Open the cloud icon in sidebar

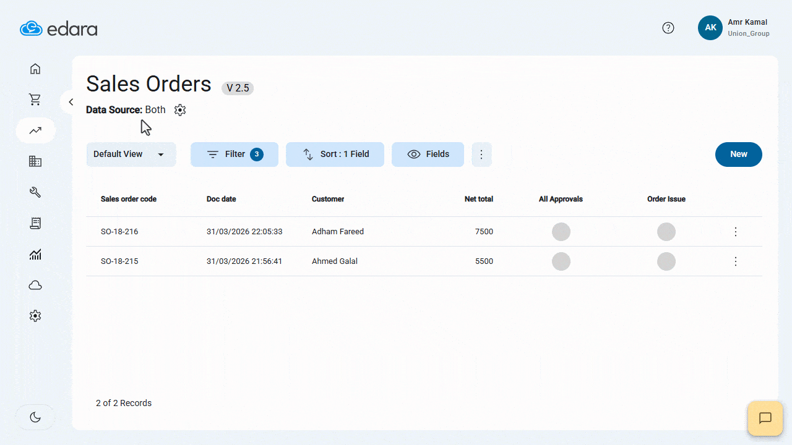[35, 285]
